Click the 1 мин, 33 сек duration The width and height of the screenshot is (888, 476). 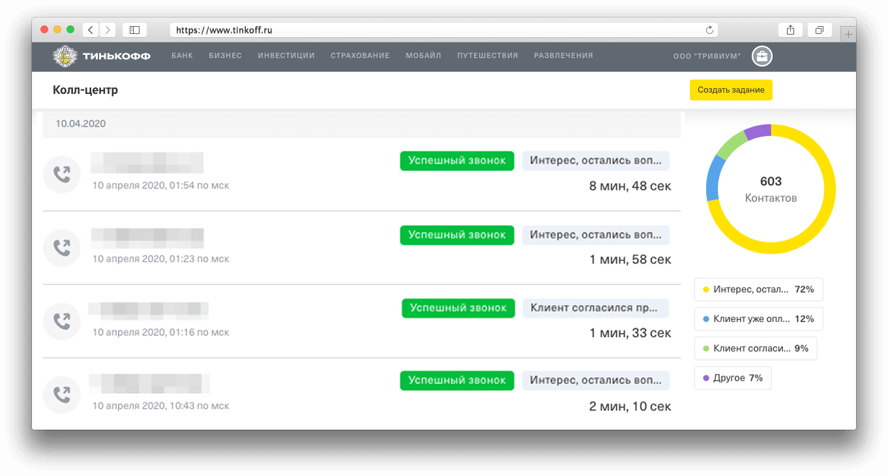coord(630,333)
